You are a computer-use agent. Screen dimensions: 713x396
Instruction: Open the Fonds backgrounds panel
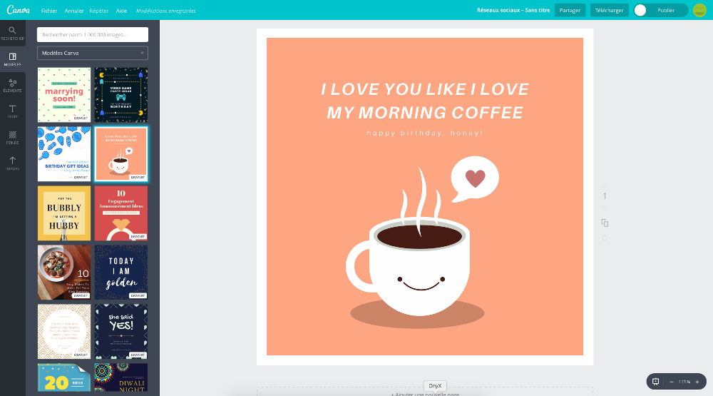tap(13, 137)
